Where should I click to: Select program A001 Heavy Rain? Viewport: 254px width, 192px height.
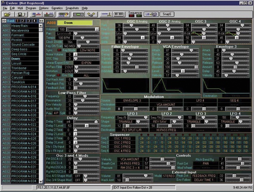coord(20,26)
